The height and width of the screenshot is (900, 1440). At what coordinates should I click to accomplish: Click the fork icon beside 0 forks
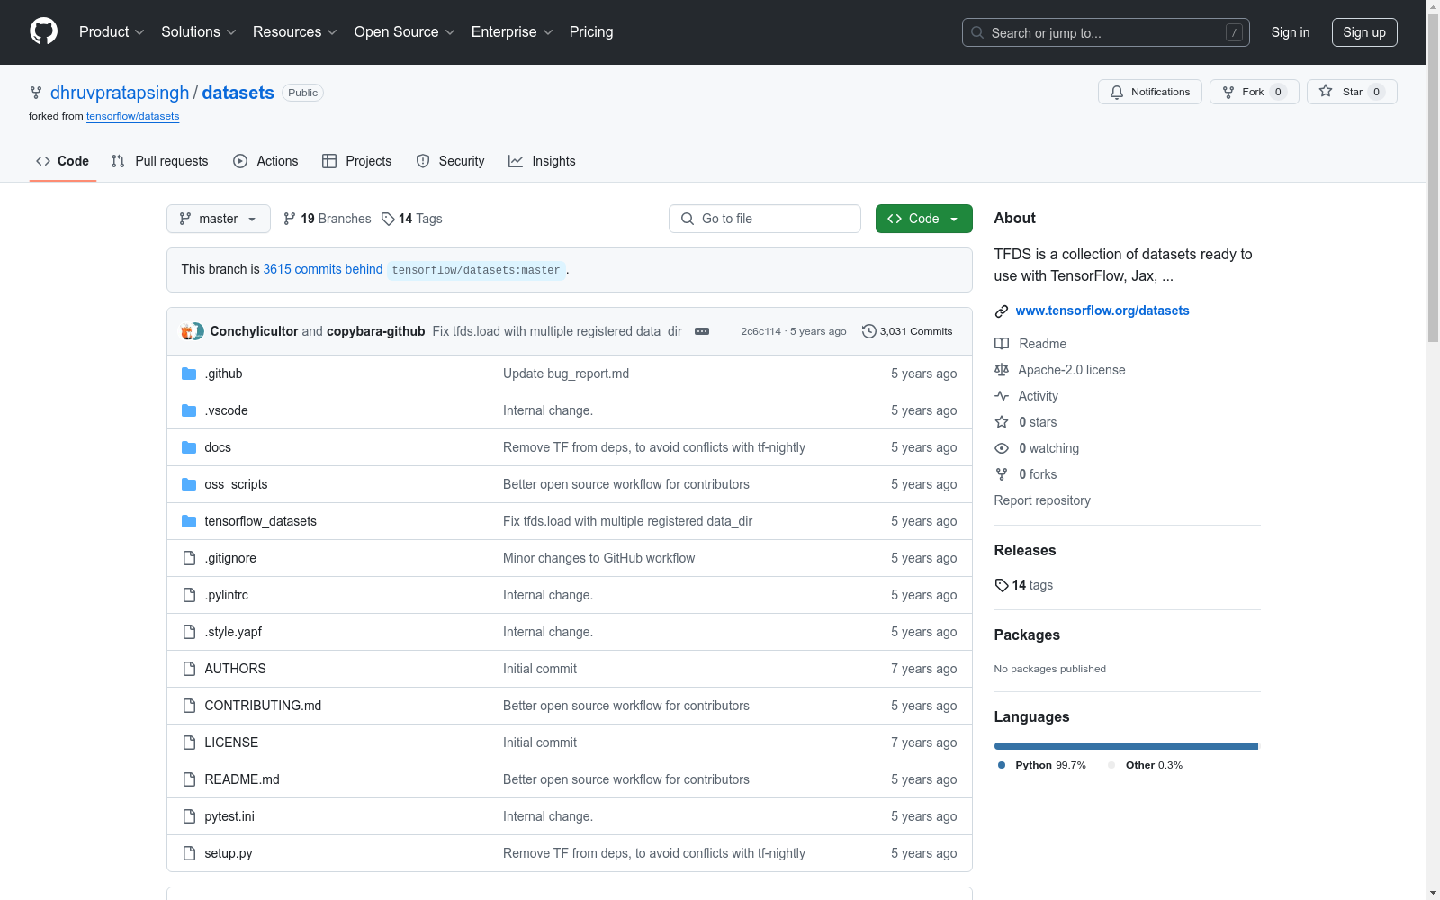point(1002,474)
